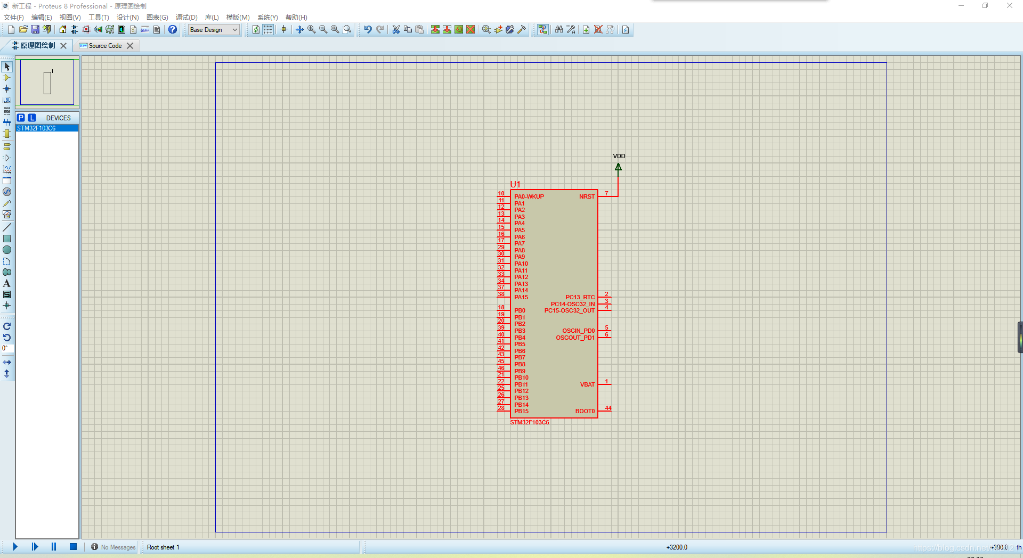The width and height of the screenshot is (1023, 558).
Task: Select 2D Graphics Line tool
Action: pyautogui.click(x=7, y=227)
